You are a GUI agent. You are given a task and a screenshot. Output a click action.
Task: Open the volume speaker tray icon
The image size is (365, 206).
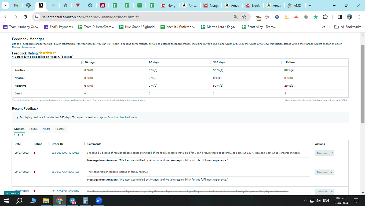click(319, 201)
